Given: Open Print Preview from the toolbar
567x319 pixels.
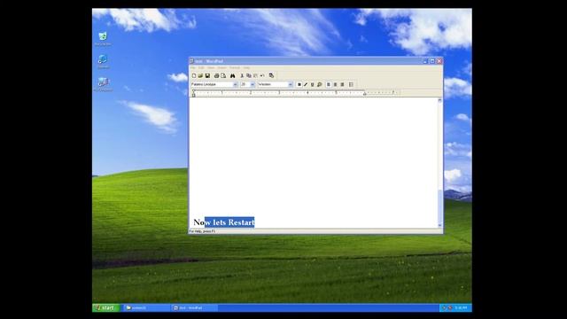Looking at the screenshot, I should point(223,75).
